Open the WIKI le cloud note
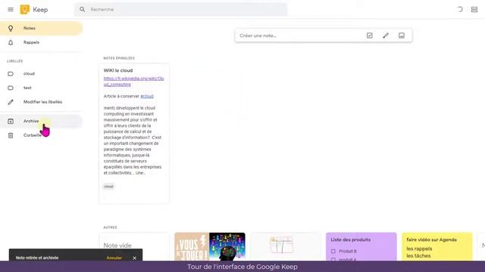The image size is (485, 272). [134, 134]
